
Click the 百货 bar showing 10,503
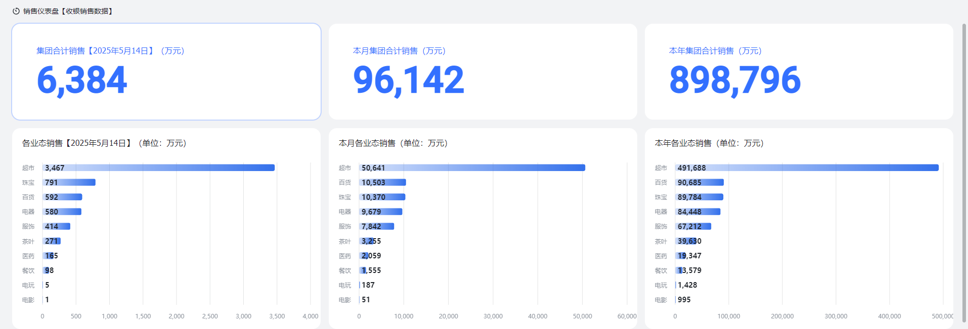click(x=382, y=182)
